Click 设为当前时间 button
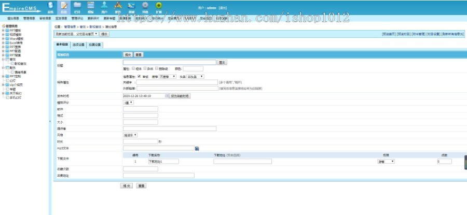 pos(180,96)
